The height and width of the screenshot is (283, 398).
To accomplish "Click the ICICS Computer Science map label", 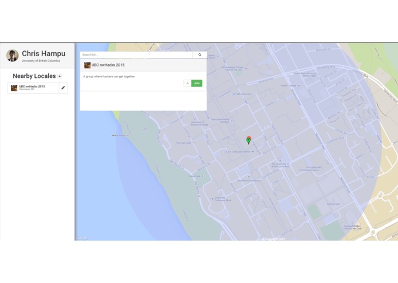I will (238, 152).
